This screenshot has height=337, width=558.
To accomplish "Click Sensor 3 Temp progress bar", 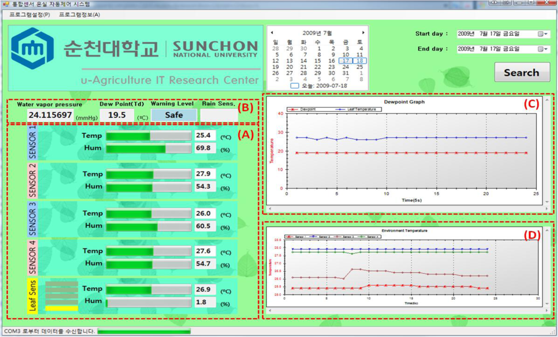I will (149, 213).
